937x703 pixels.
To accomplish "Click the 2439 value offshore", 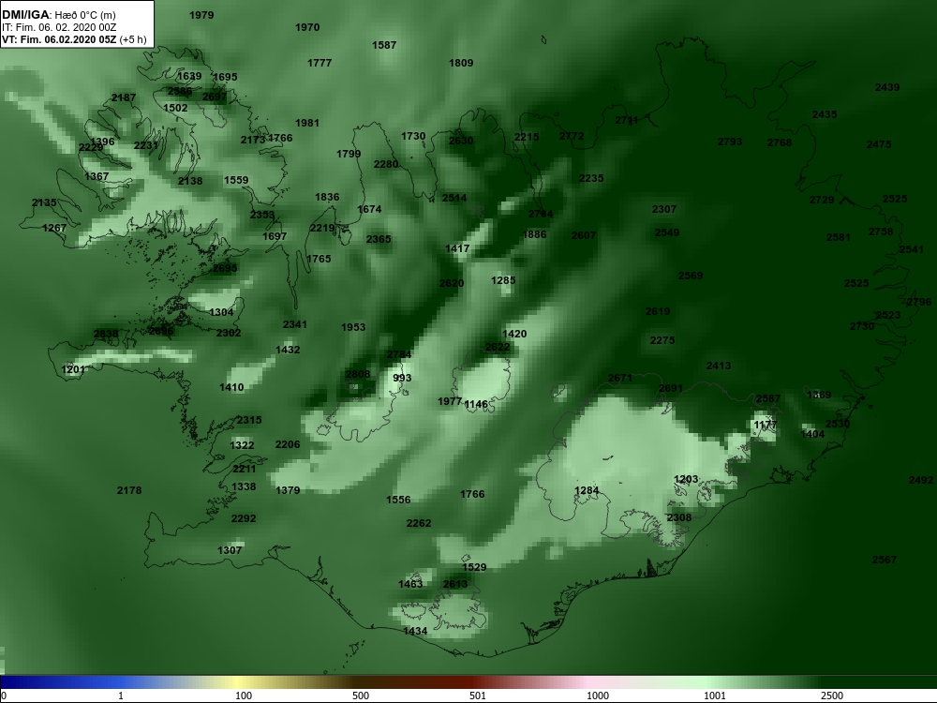I will tap(886, 87).
